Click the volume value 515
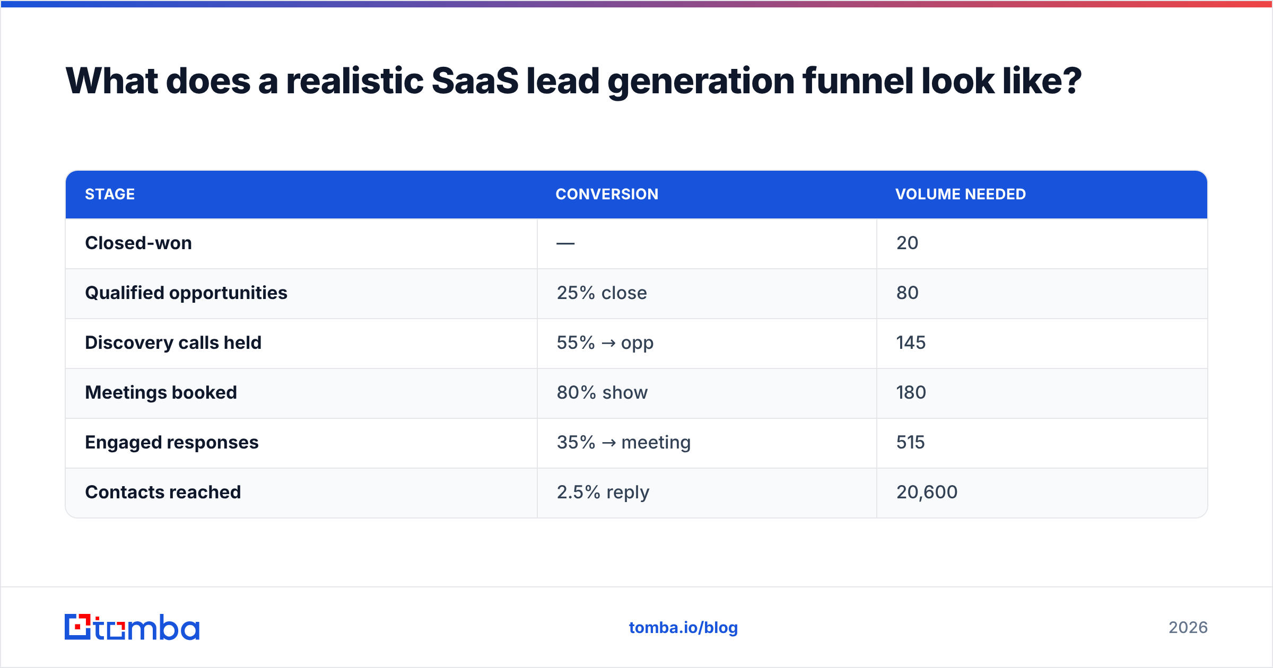 point(910,442)
